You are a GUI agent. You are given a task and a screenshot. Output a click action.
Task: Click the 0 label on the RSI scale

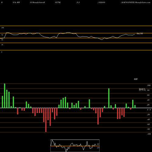coord(2,52)
